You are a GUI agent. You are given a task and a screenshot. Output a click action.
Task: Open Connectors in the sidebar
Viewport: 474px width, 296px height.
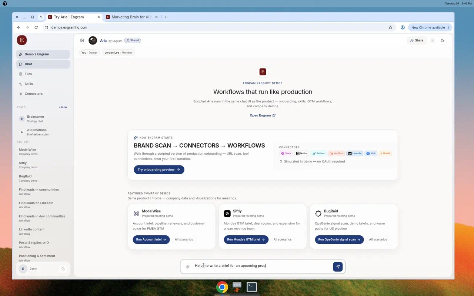[43, 94]
